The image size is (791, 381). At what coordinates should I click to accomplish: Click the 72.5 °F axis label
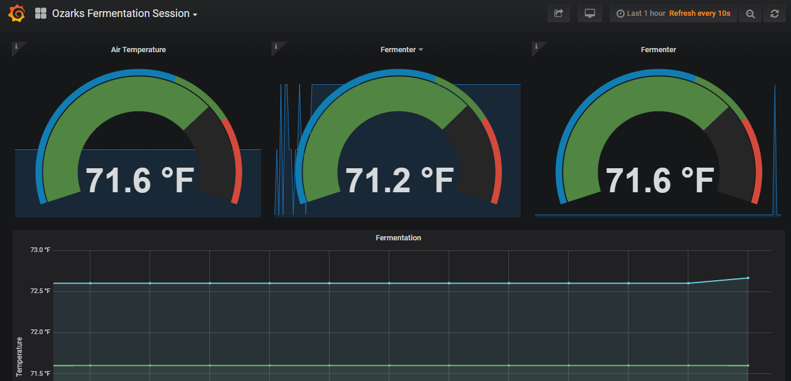pos(40,291)
